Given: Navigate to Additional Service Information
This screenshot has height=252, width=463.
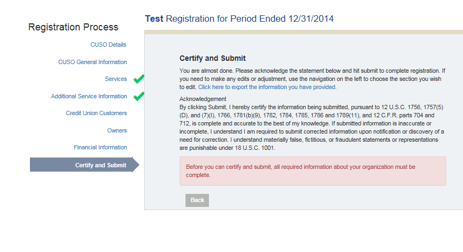Looking at the screenshot, I should pos(89,96).
